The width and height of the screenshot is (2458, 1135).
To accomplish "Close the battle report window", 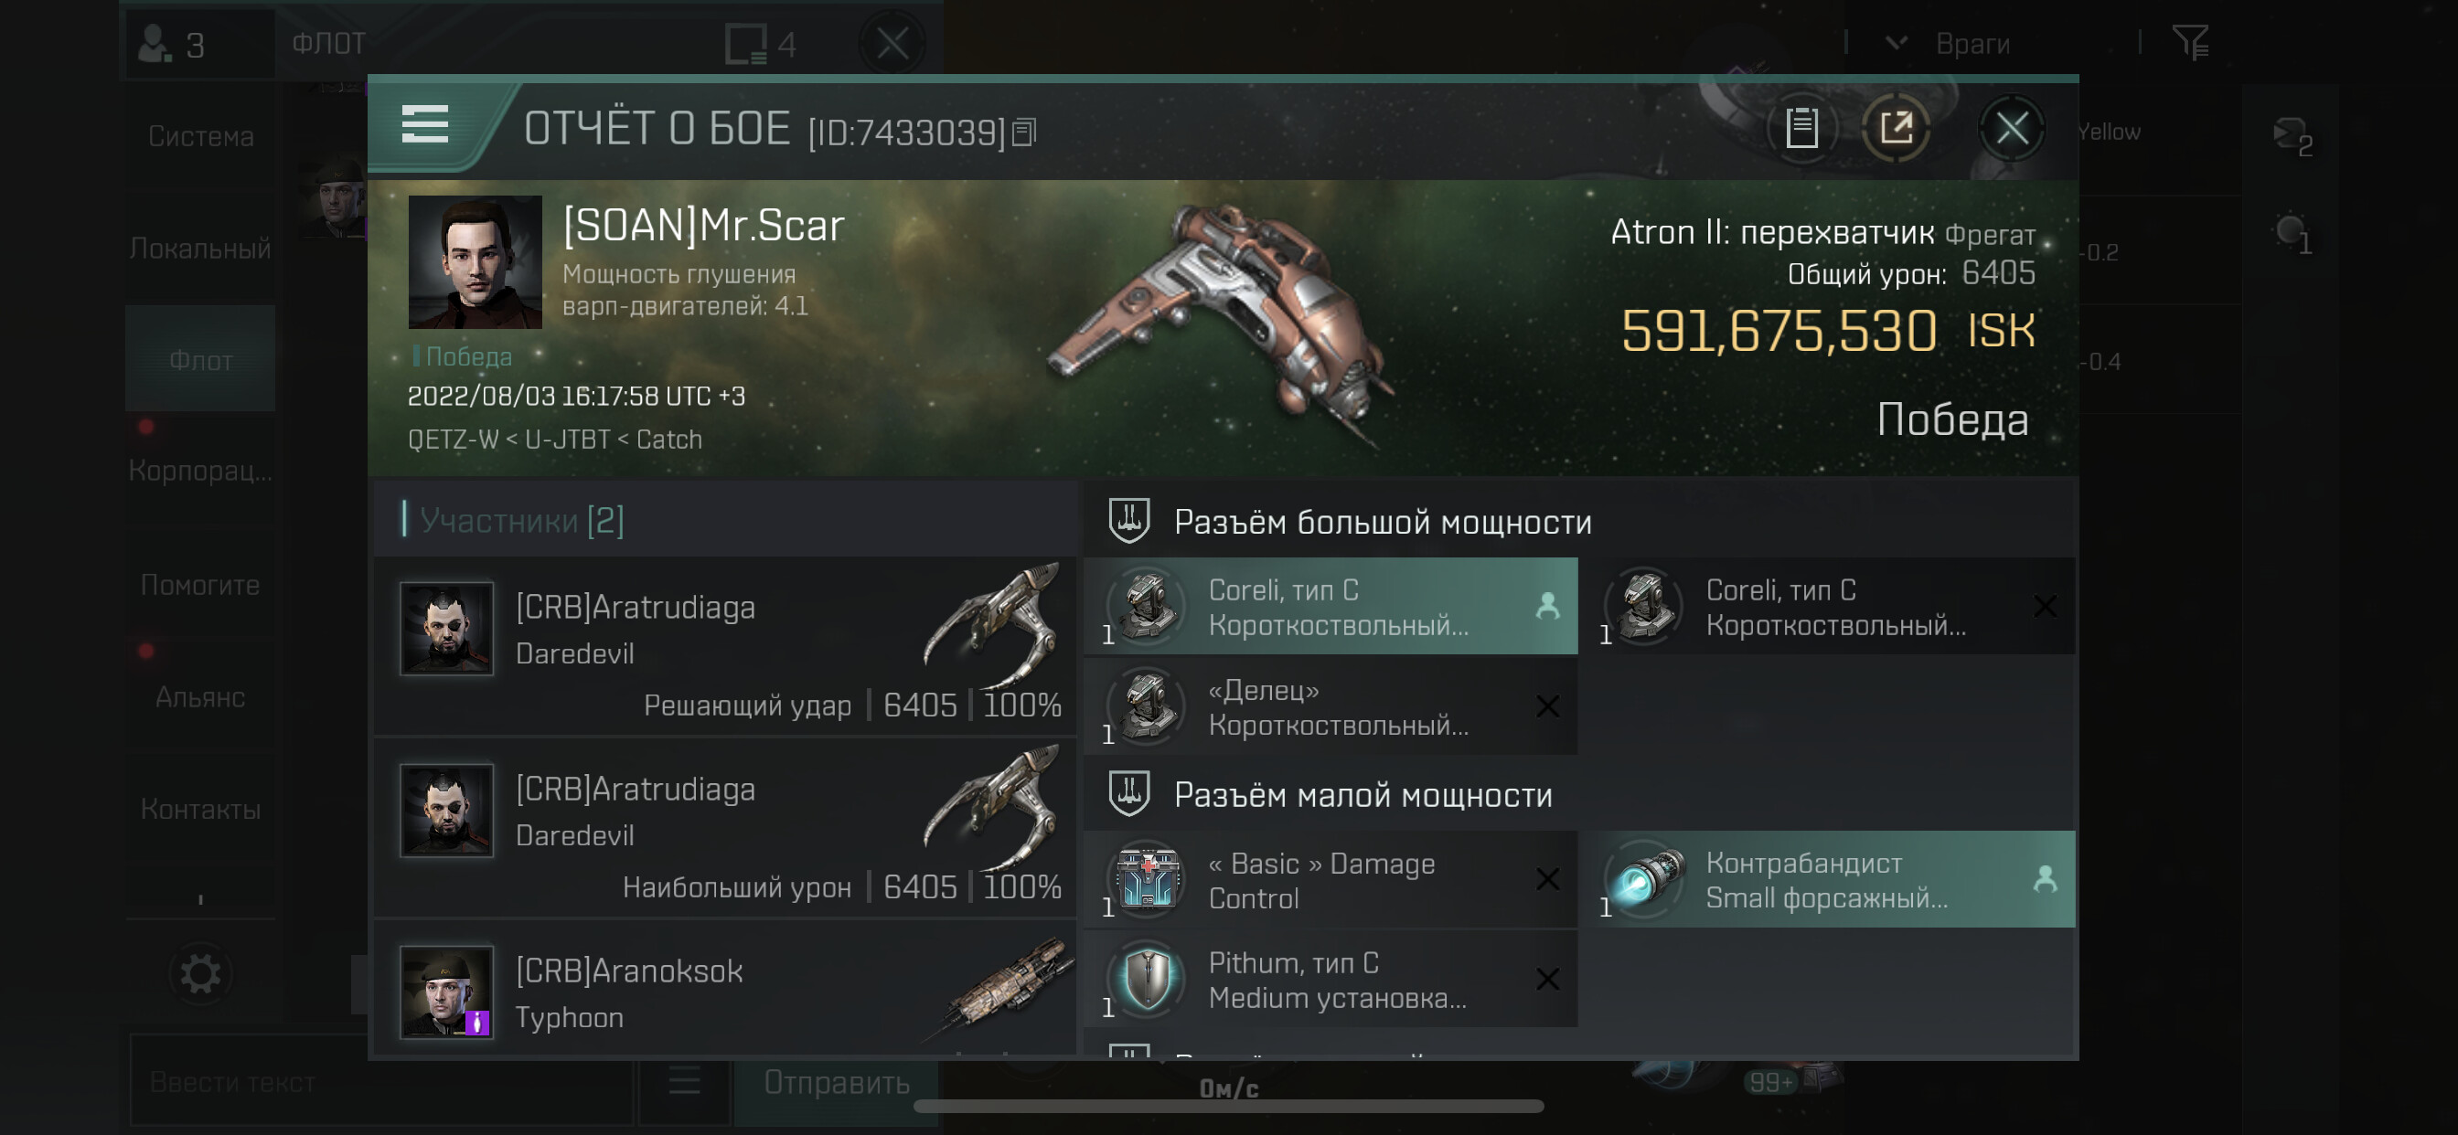I will point(2012,128).
